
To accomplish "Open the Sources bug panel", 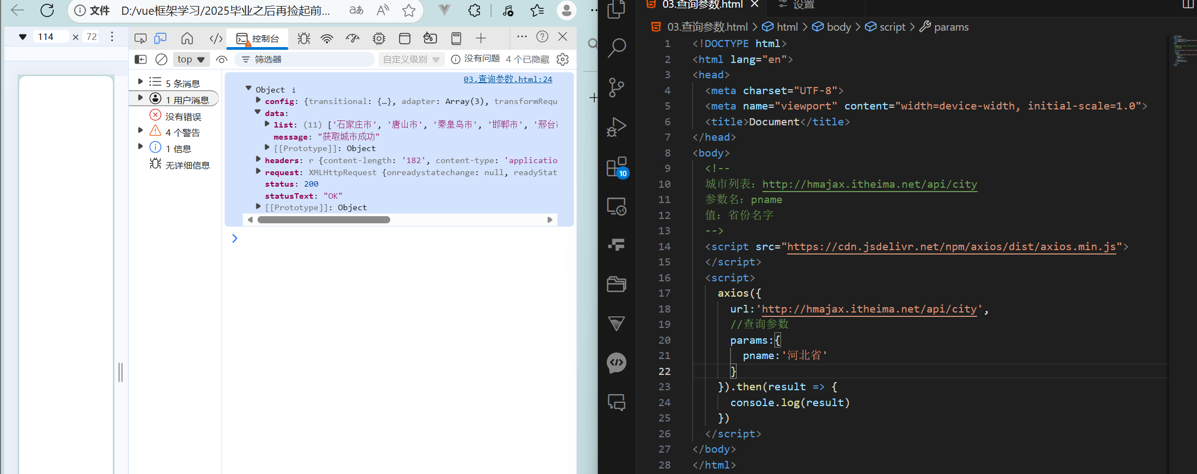I will (304, 38).
